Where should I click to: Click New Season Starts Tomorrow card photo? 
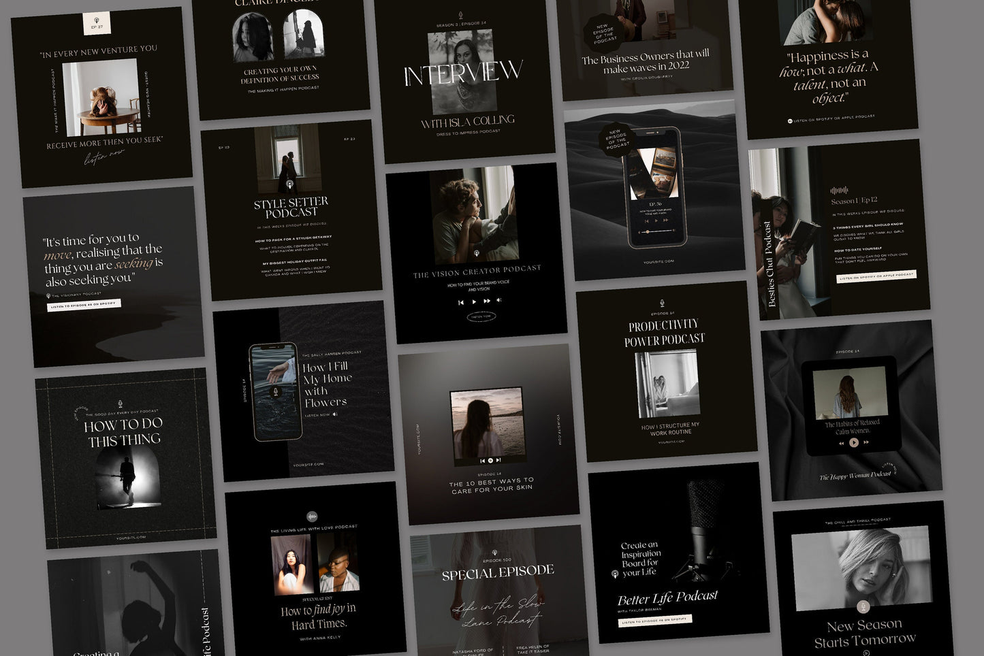[x=861, y=567]
